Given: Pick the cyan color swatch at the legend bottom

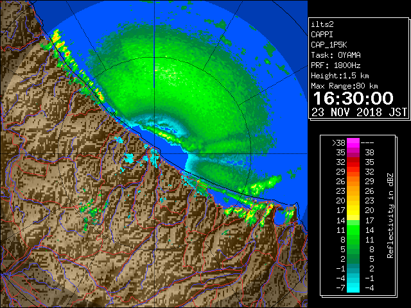Looking at the screenshot, I should coord(353,288).
